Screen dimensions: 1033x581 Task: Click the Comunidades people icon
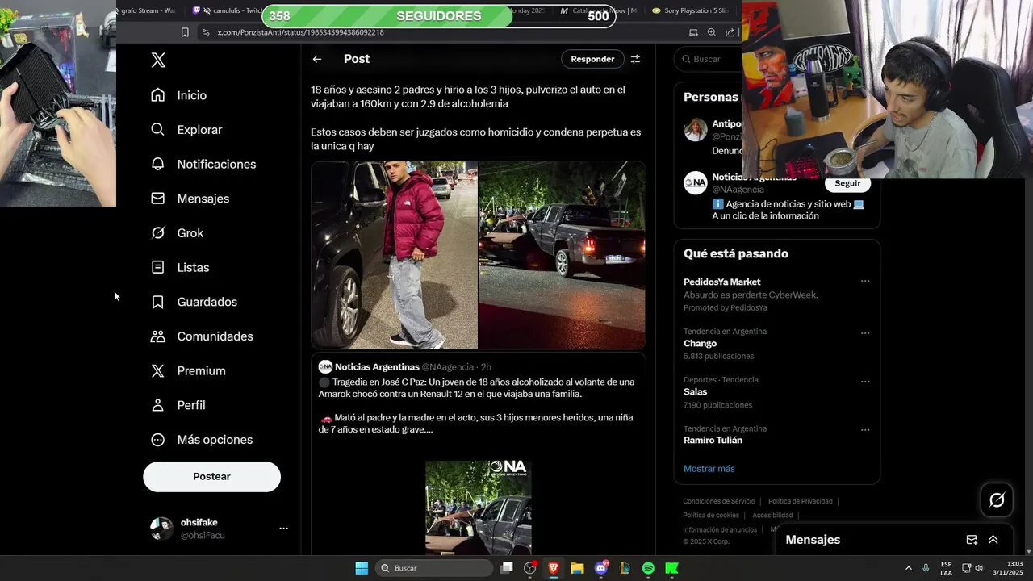click(x=158, y=336)
